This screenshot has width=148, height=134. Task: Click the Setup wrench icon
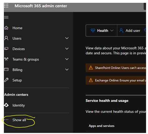point(6,80)
